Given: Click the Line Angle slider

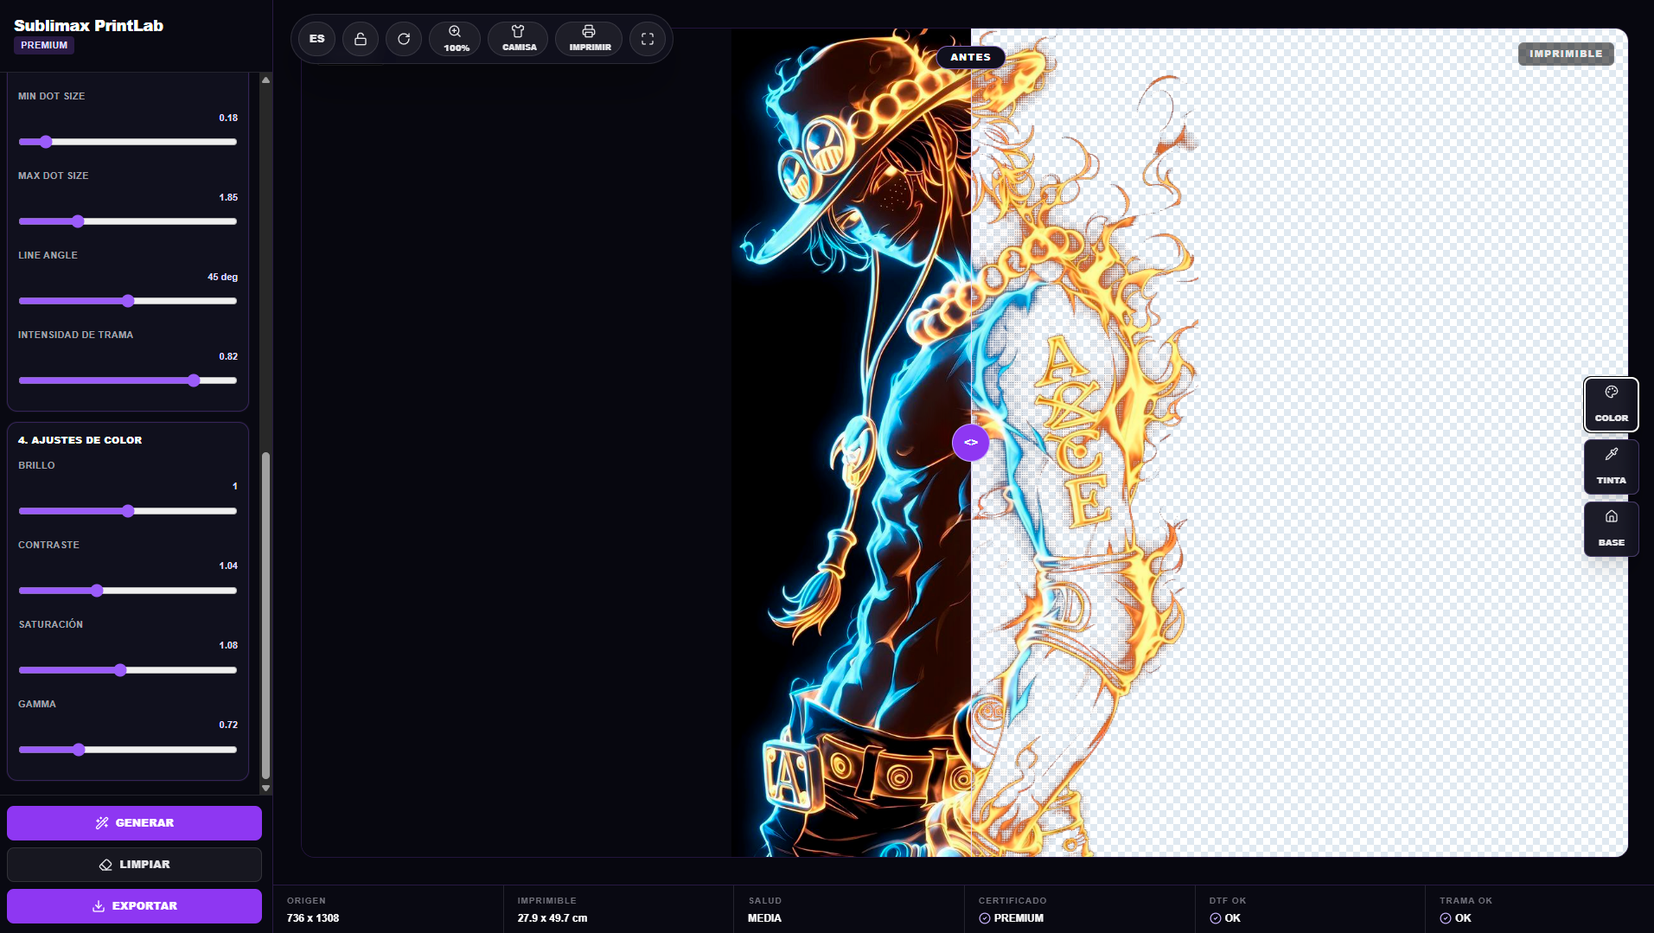Looking at the screenshot, I should [128, 301].
